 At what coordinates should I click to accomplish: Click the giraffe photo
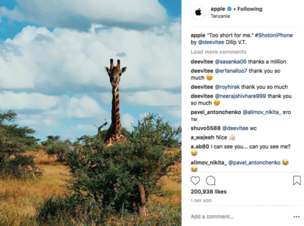click(x=91, y=113)
